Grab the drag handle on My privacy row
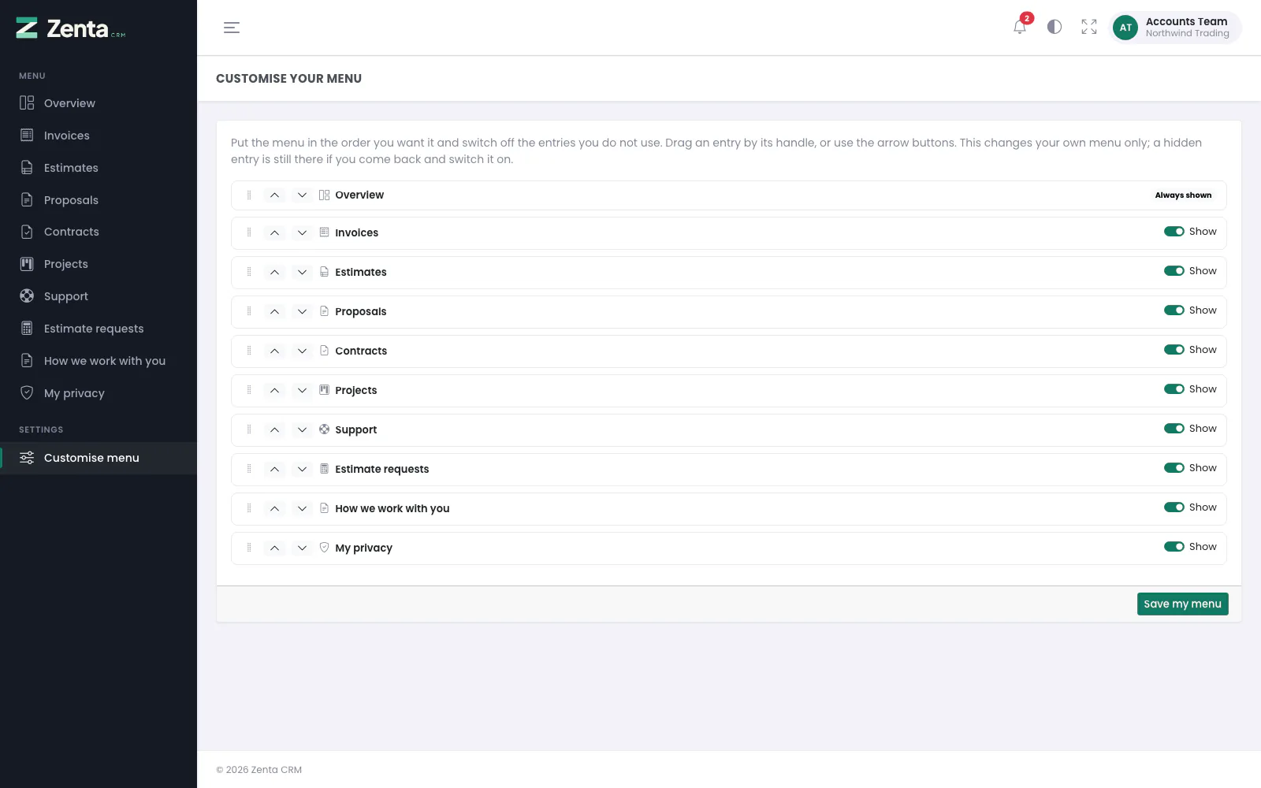1261x788 pixels. (x=249, y=548)
